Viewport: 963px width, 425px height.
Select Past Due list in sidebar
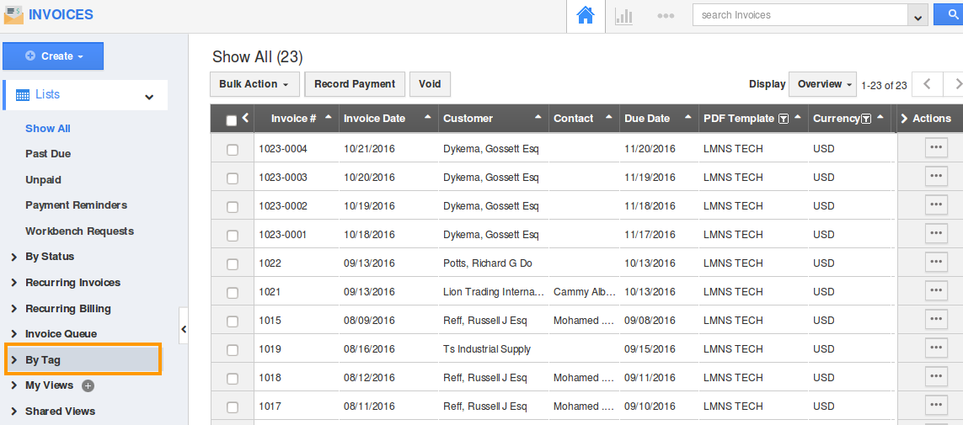point(48,154)
